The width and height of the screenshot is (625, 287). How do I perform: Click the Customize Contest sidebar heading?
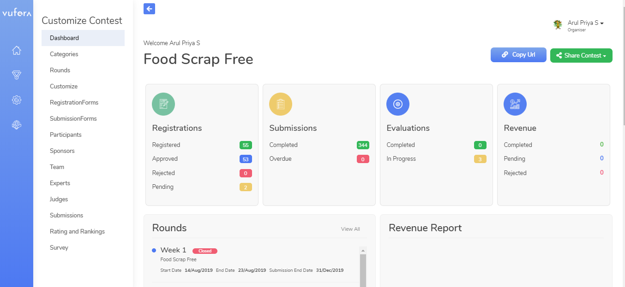click(82, 20)
